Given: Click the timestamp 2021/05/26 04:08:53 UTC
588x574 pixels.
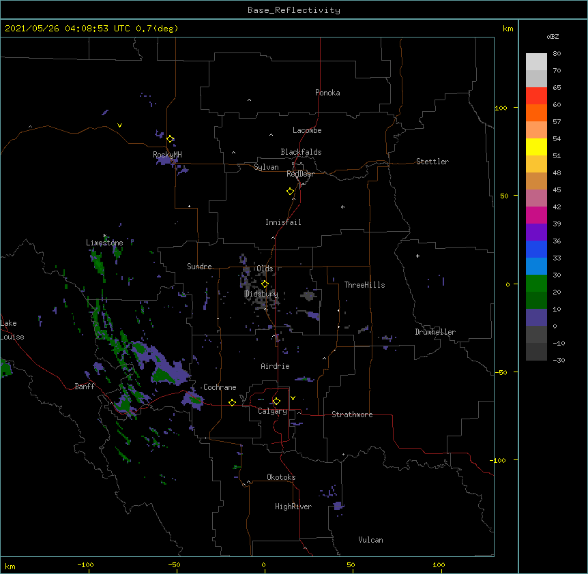Looking at the screenshot, I should pyautogui.click(x=67, y=29).
